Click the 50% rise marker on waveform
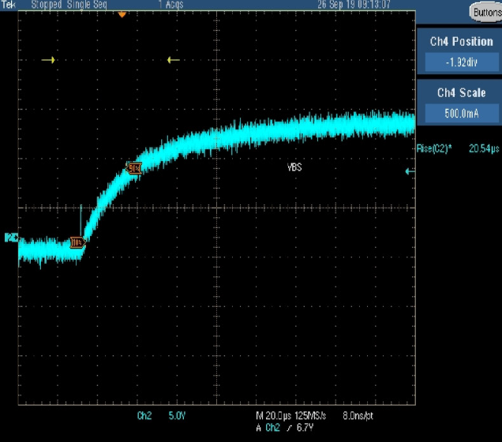This screenshot has height=442, width=502. point(134,167)
